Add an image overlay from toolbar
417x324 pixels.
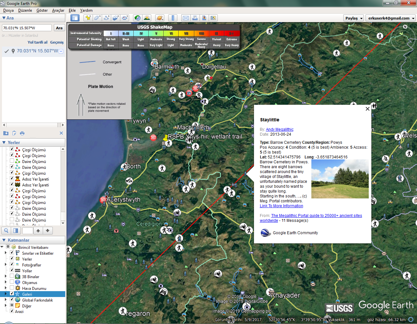coord(115,18)
